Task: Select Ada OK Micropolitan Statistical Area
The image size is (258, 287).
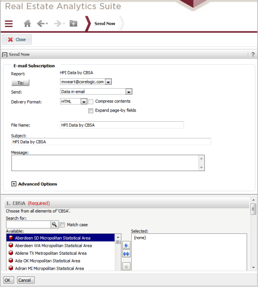Action: [60, 261]
